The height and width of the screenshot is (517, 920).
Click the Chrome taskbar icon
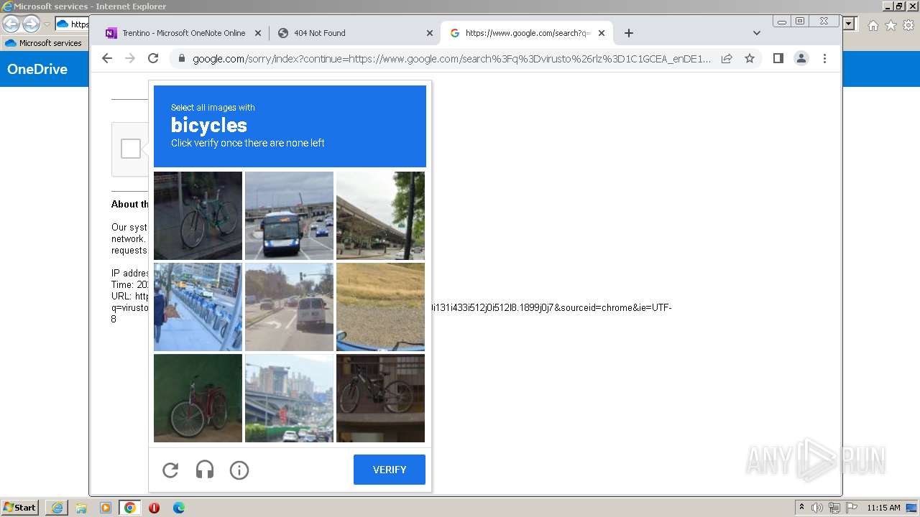(x=130, y=508)
